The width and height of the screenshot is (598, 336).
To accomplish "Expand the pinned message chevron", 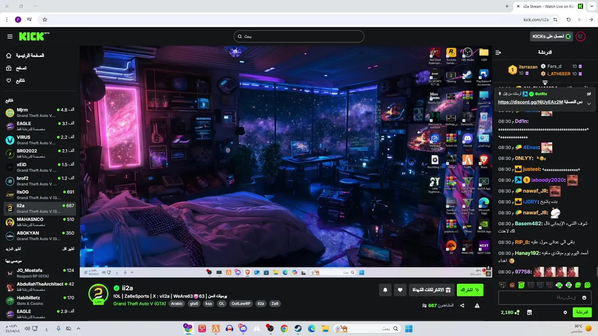I will pyautogui.click(x=589, y=104).
